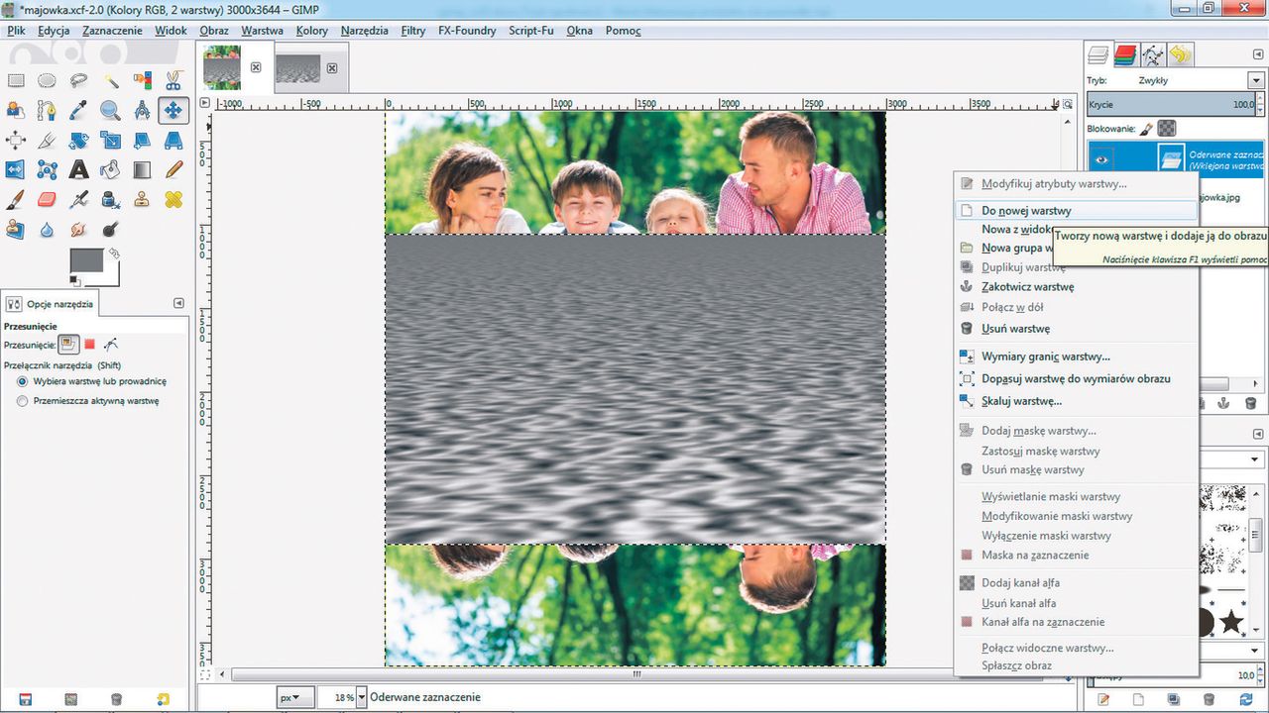The image size is (1269, 713).
Task: Toggle lock pixels brush icon next to Blokowanie
Action: pyautogui.click(x=1147, y=128)
